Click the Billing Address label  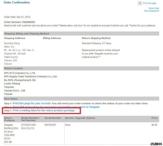point(52,38)
